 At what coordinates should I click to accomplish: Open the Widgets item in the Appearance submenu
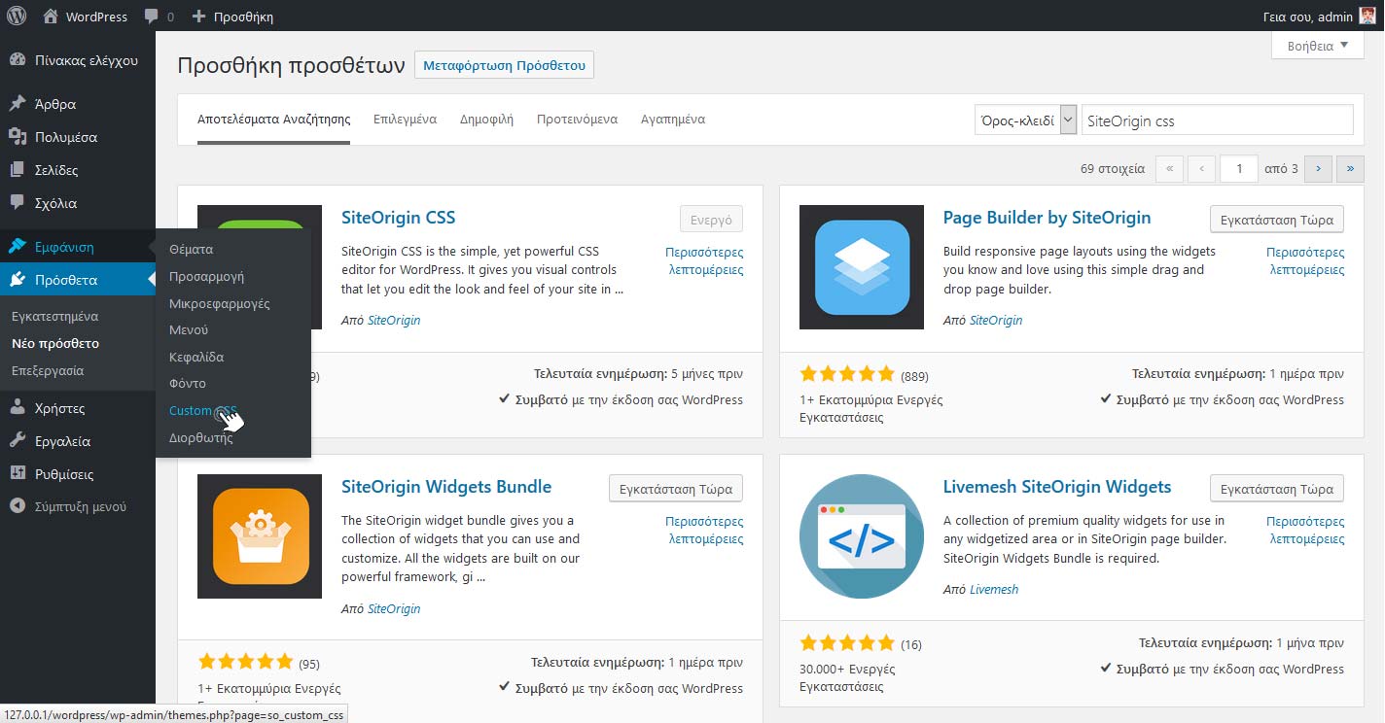pos(219,303)
